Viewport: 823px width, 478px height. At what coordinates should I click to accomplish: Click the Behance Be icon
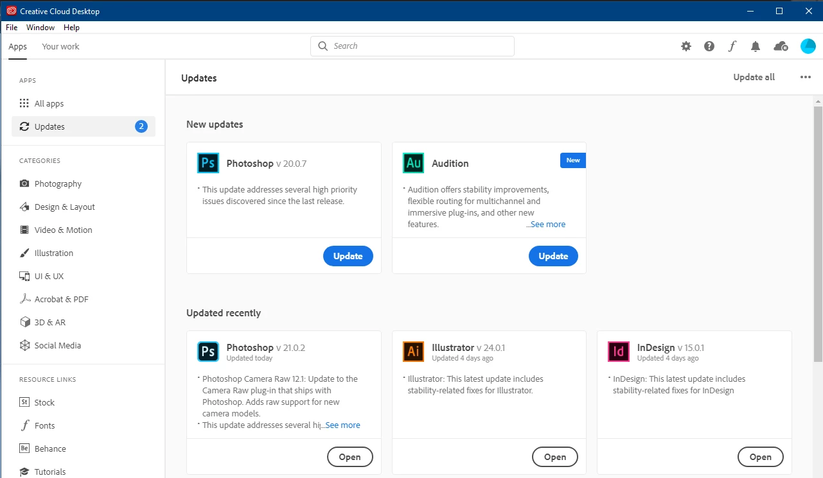click(x=24, y=448)
